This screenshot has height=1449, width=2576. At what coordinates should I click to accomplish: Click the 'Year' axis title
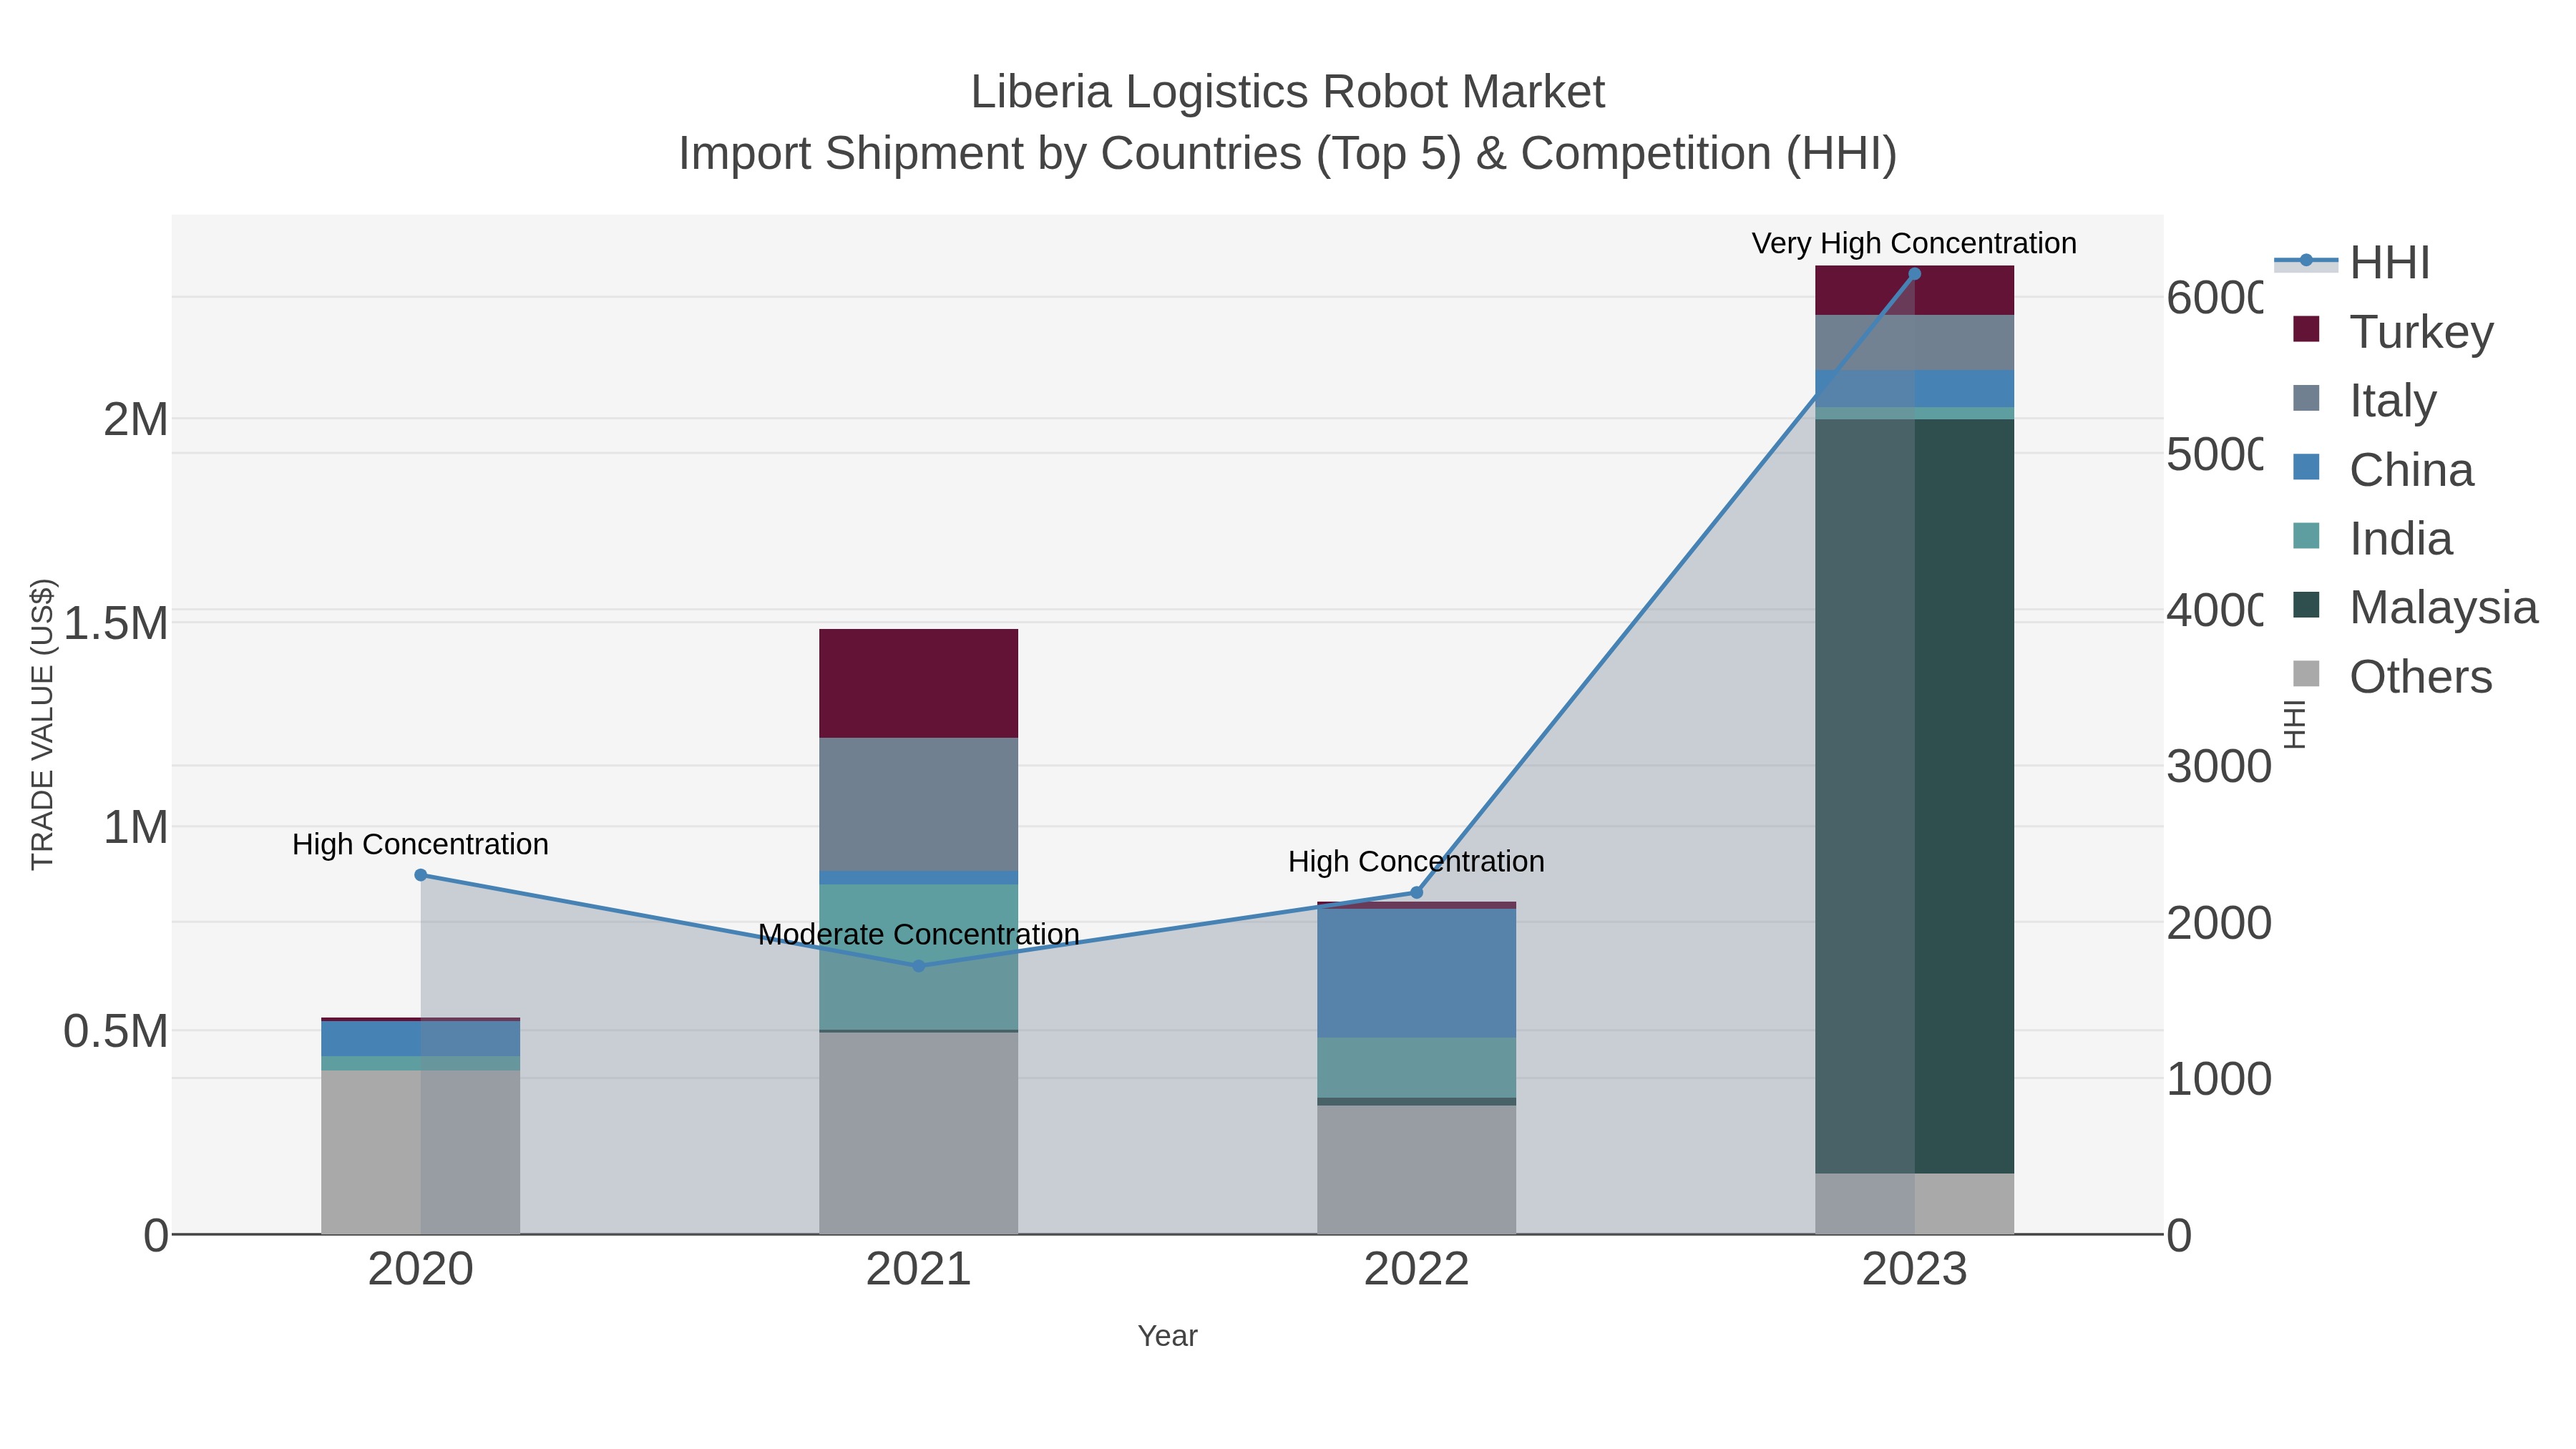tap(1167, 1336)
